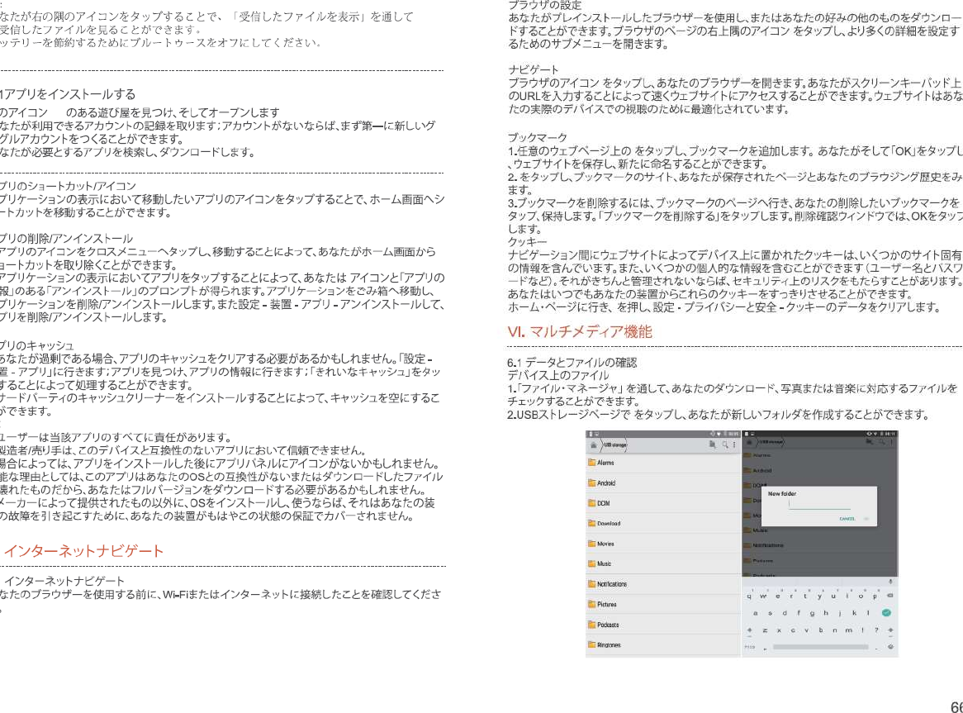Viewport: 963px width, 713px height.
Task: Click the New folder dialog title
Action: [782, 493]
